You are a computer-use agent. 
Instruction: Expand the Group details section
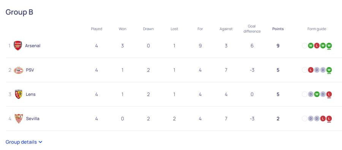24,142
